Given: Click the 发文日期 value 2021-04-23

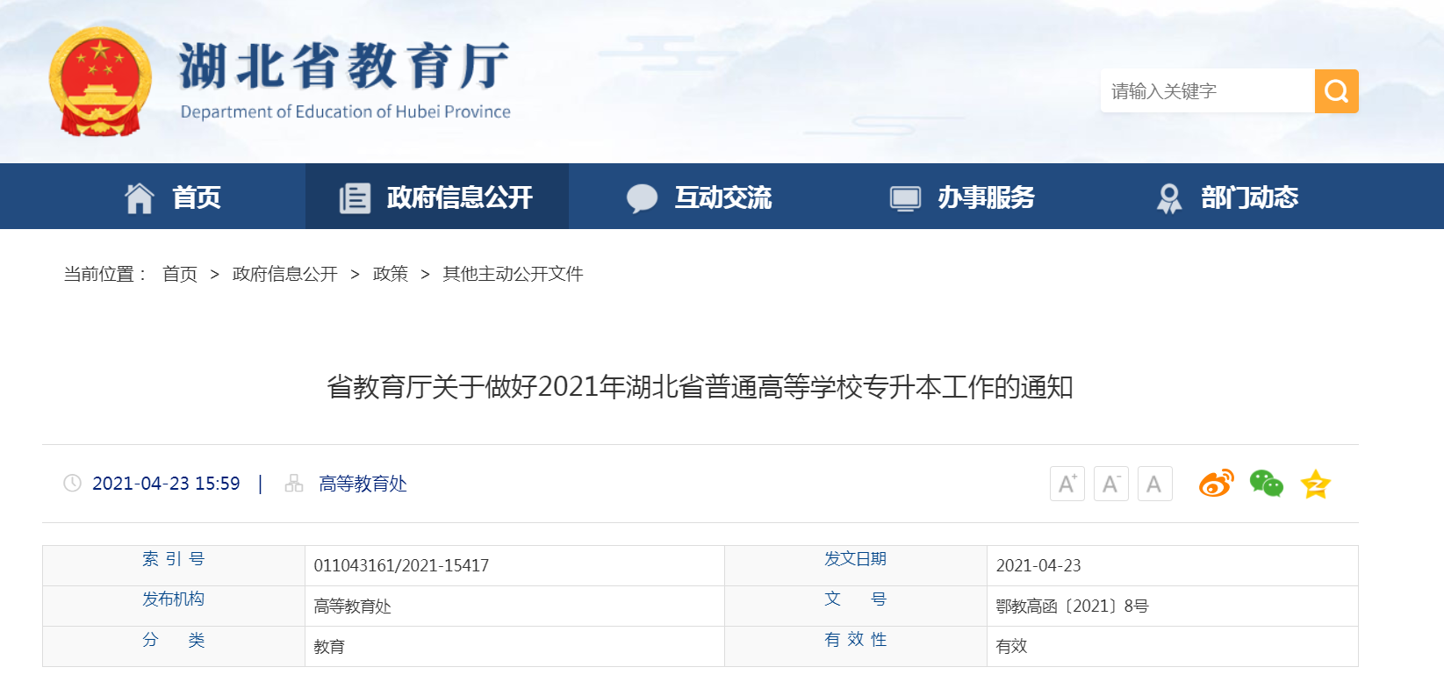Looking at the screenshot, I should click(1038, 566).
